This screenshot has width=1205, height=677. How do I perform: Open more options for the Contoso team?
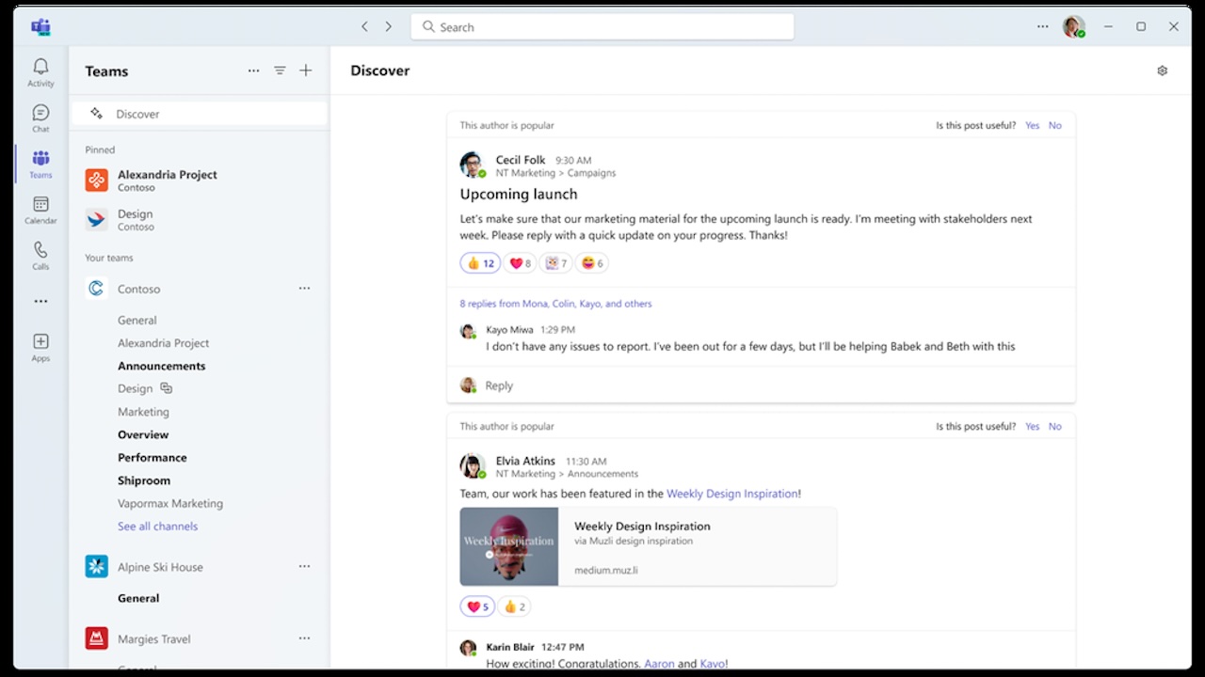pos(303,288)
